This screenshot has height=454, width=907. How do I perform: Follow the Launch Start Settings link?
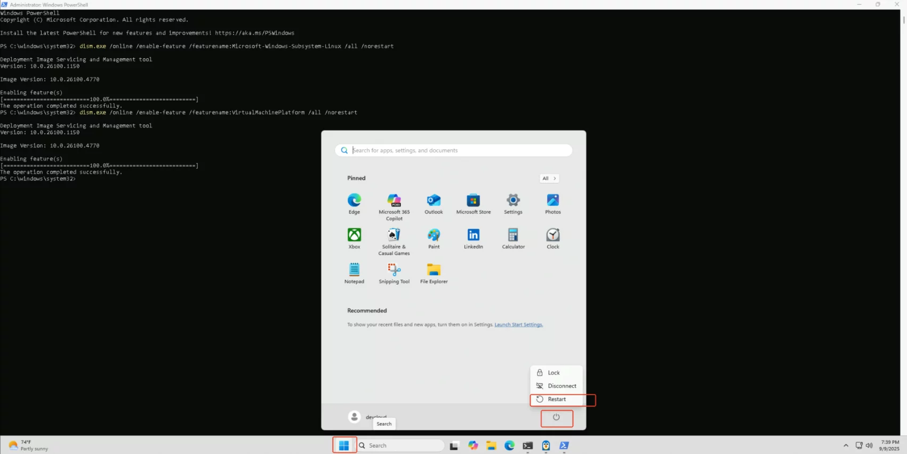point(518,324)
